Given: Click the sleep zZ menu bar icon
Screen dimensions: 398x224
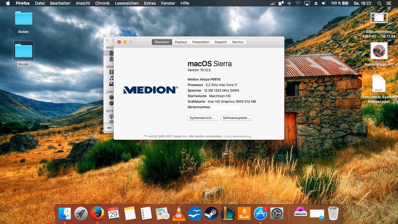Looking at the screenshot, I should pos(281,3).
